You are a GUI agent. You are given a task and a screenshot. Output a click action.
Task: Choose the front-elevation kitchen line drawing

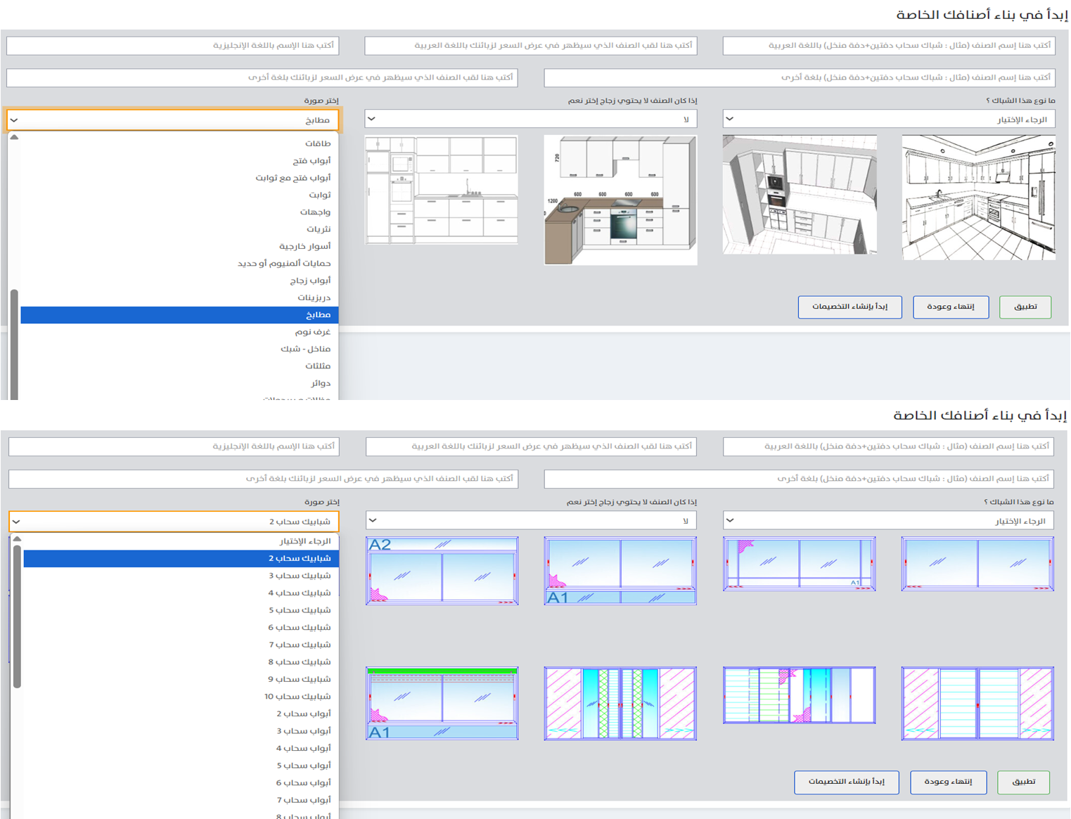point(442,190)
